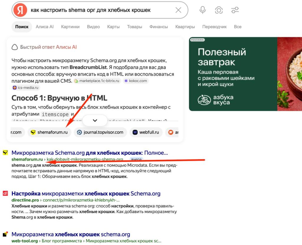Viewport: 302px width, 245px height.
Task: Click directline.pro green domain link
Action: (25, 200)
